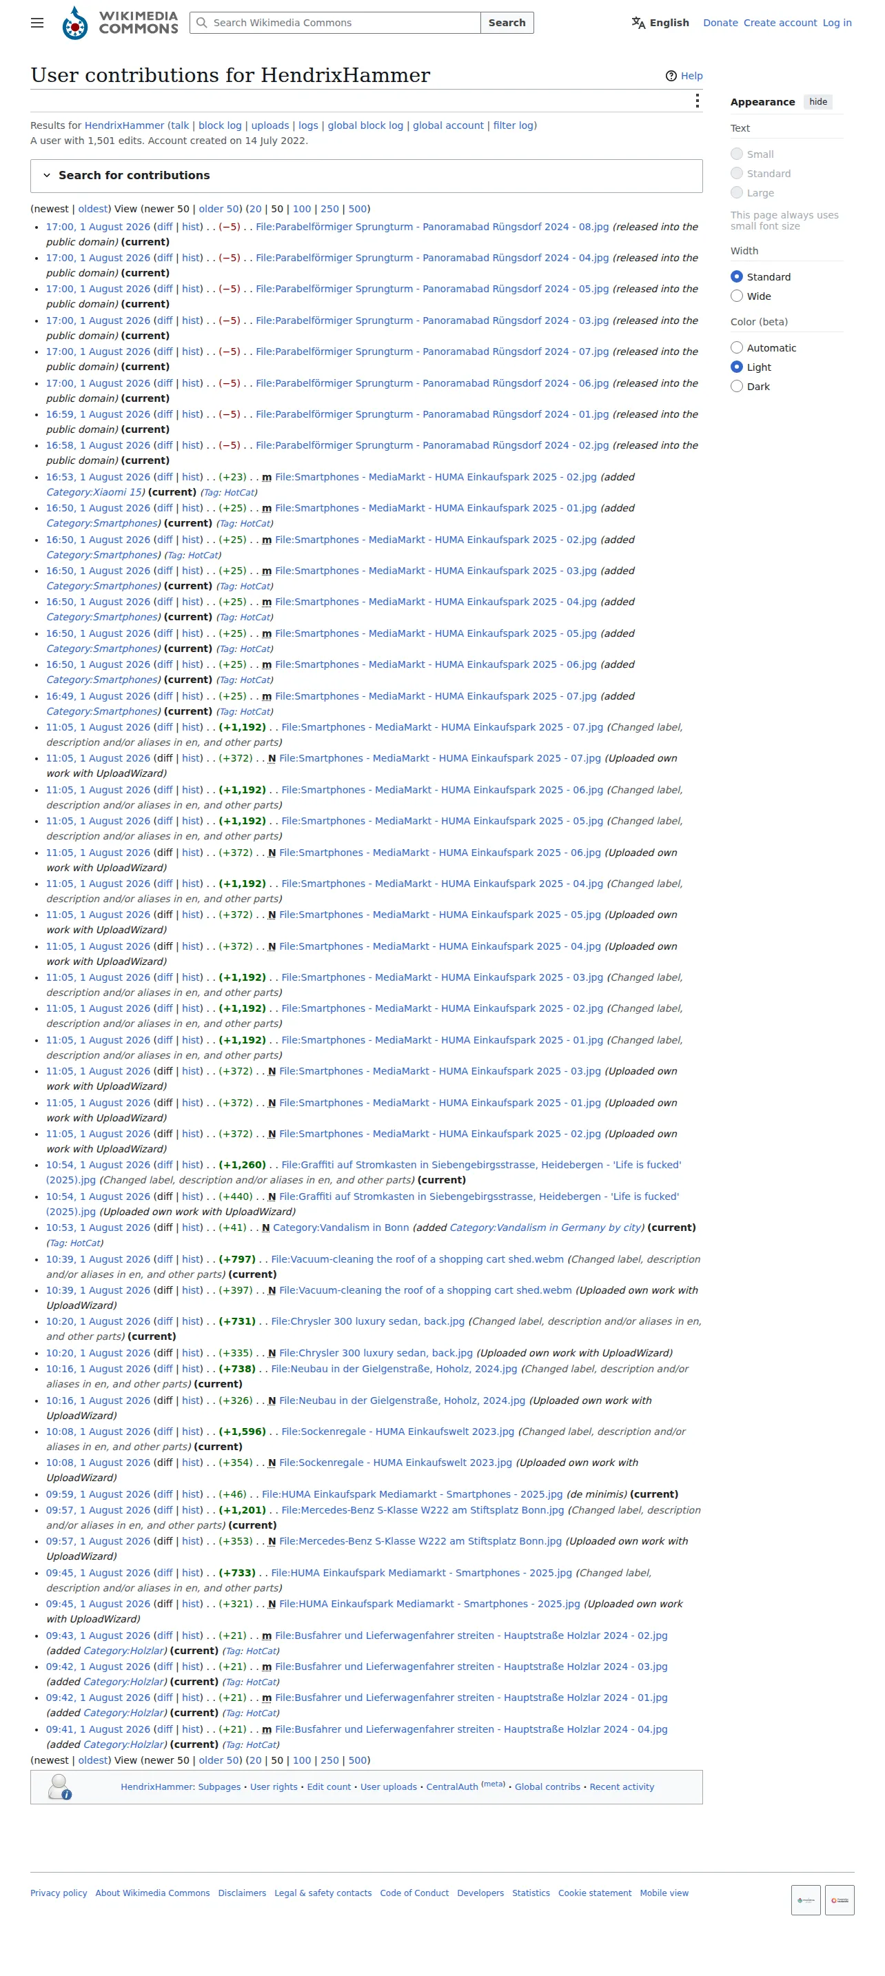Open the 16:58, 1 August 2026 revision
The width and height of the screenshot is (885, 1976).
[97, 446]
